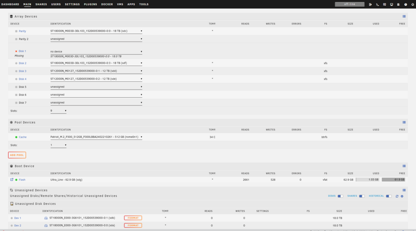This screenshot has height=231, width=416.
Task: Open the Disk 5 unassigned dropdown
Action: (x=96, y=87)
